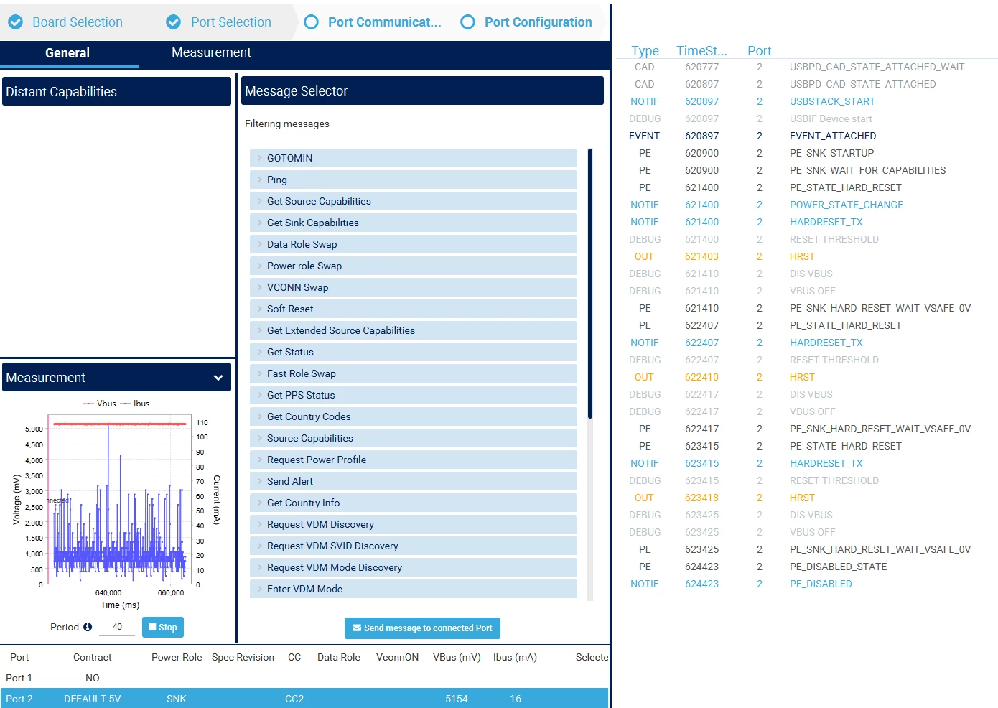Toggle the Ibus legend marker in chart

(x=126, y=404)
